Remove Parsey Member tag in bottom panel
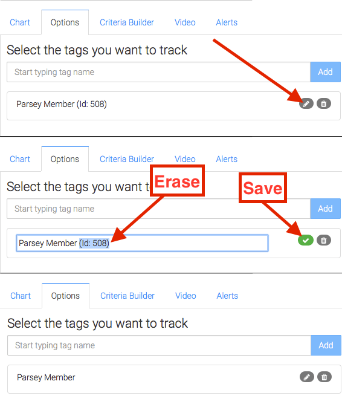 tap(324, 377)
